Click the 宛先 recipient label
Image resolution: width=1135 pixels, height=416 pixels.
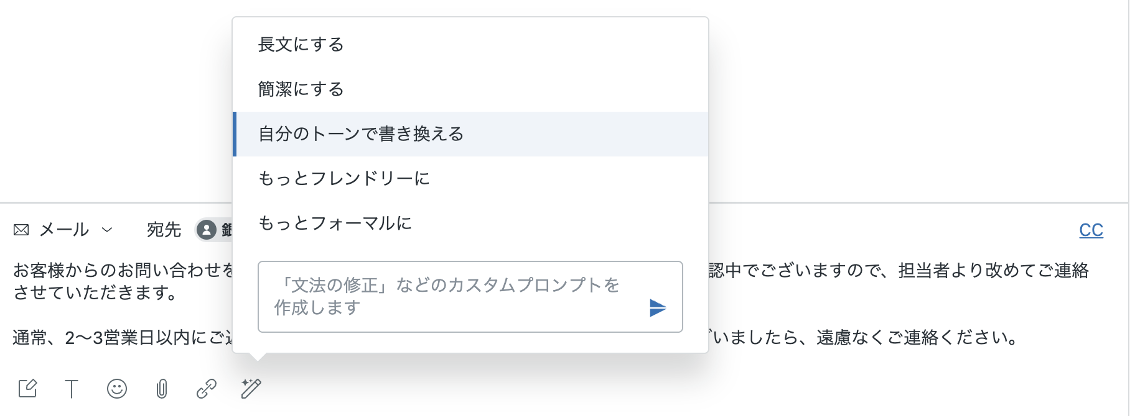(164, 230)
